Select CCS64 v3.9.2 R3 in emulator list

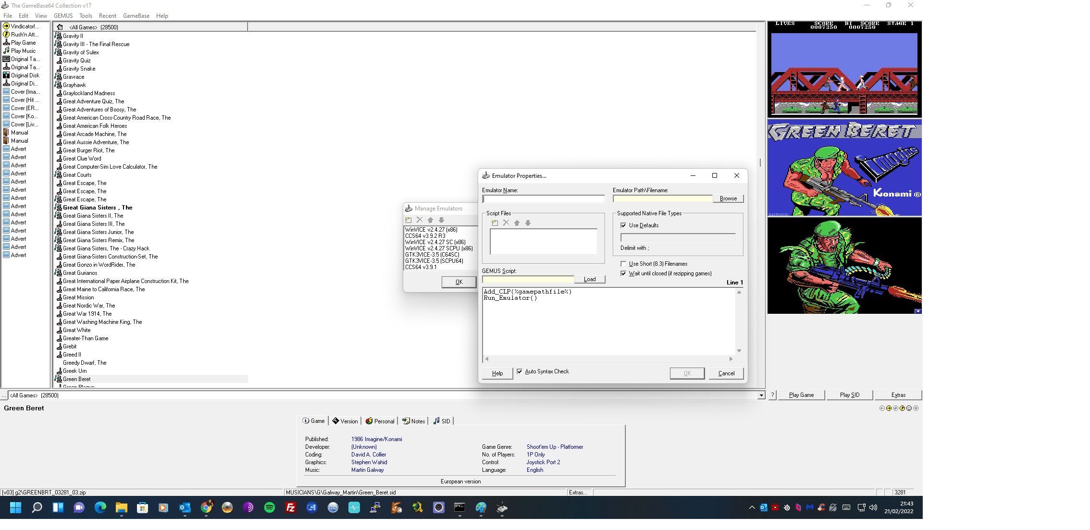[x=425, y=236]
